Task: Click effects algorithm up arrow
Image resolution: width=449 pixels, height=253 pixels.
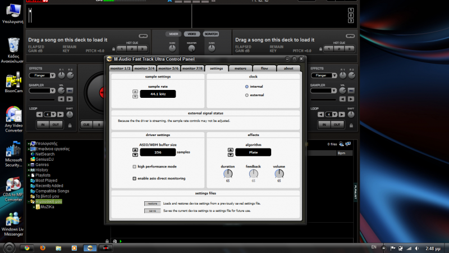Action: (231, 150)
